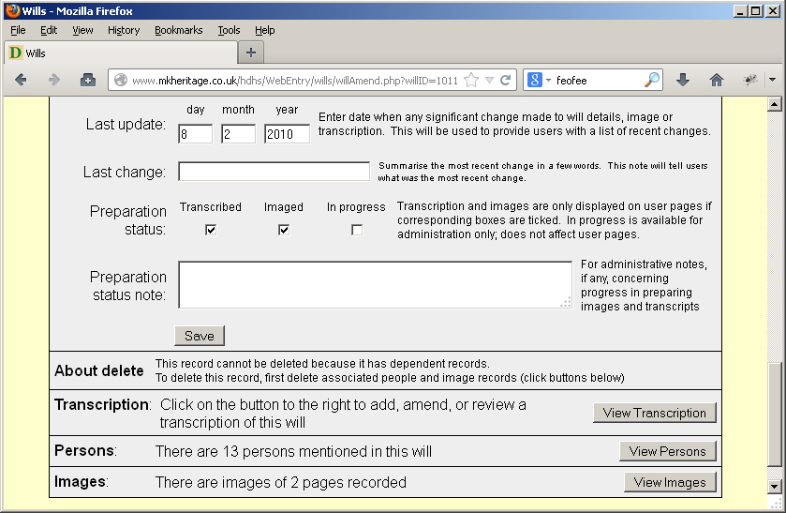This screenshot has height=513, width=786.
Task: Bookmark this page with the star icon
Action: tap(471, 81)
